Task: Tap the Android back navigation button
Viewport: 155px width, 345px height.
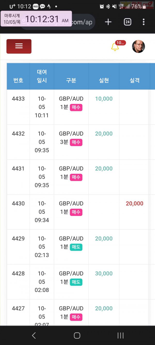Action: pyautogui.click(x=34, y=335)
